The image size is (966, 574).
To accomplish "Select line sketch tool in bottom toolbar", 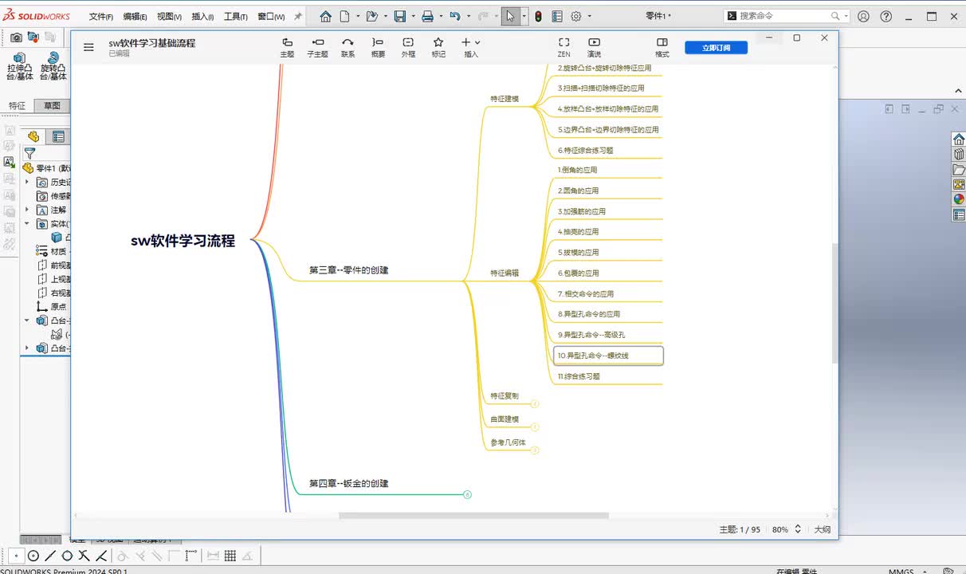I will (x=50, y=556).
